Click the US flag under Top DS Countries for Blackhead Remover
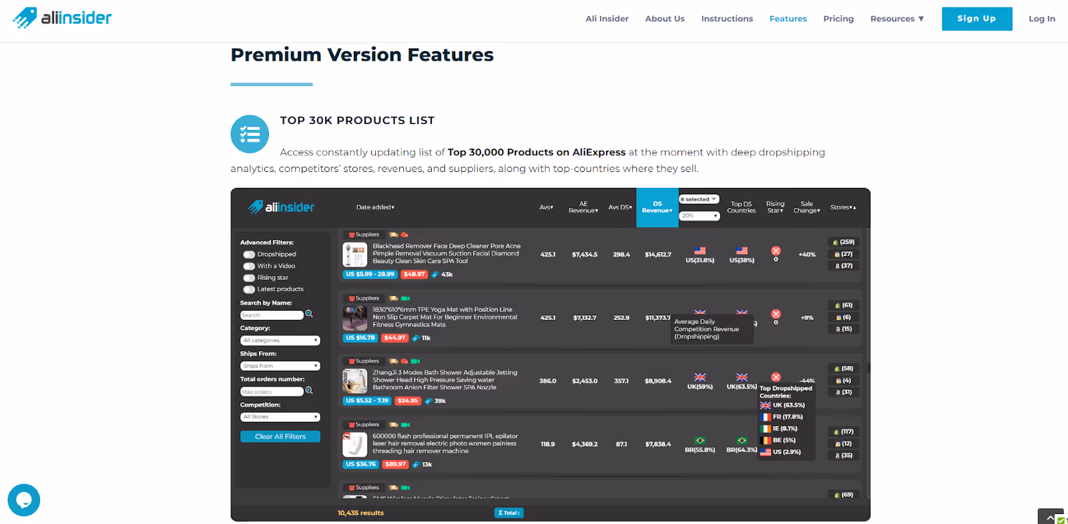Screen dimensions: 1068x524 [x=742, y=251]
